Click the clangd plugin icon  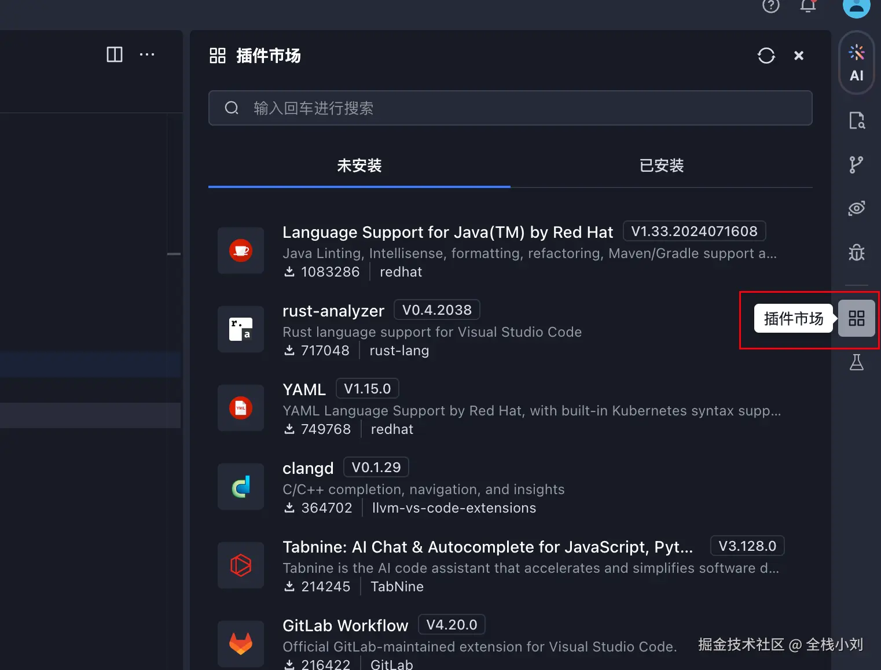coord(241,487)
